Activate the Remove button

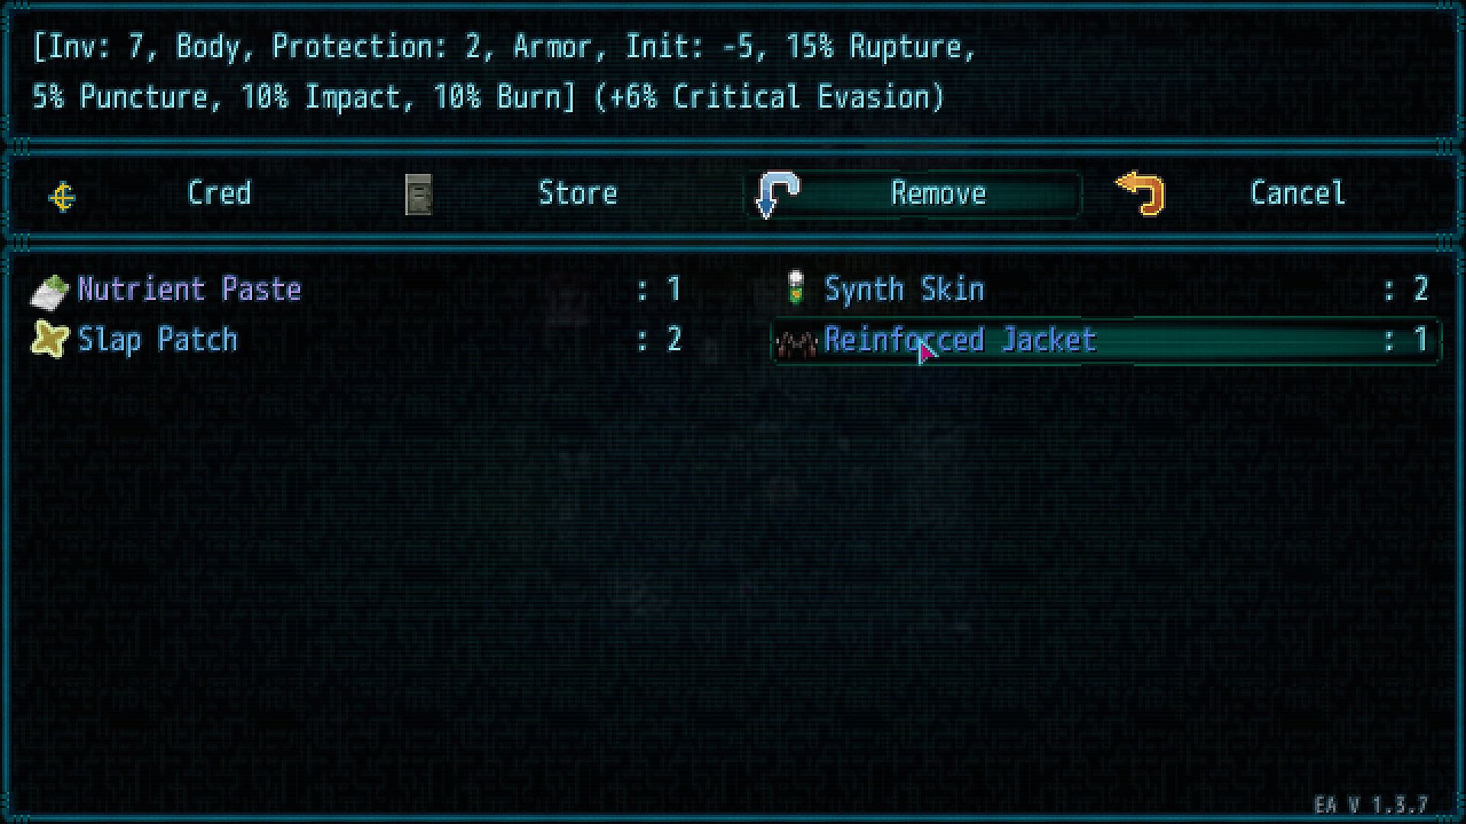coord(913,195)
